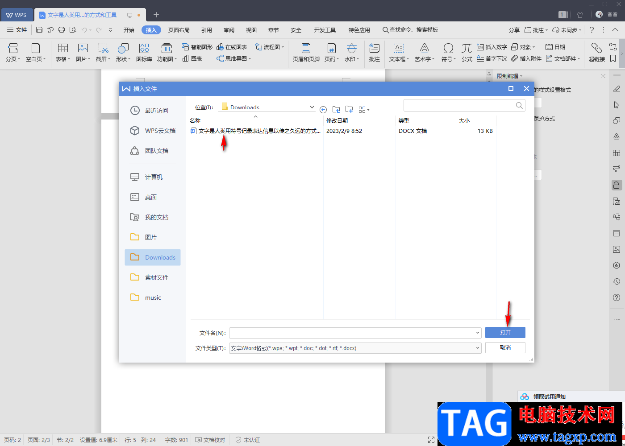Screen dimensions: 625x446
Task: Open the 视图 view tab
Action: tap(251, 30)
